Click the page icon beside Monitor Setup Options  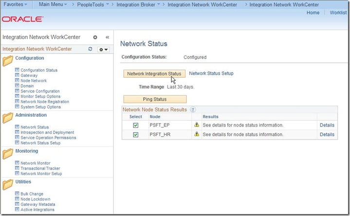click(x=17, y=96)
